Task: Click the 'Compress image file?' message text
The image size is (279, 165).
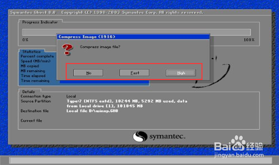Action: [x=100, y=47]
